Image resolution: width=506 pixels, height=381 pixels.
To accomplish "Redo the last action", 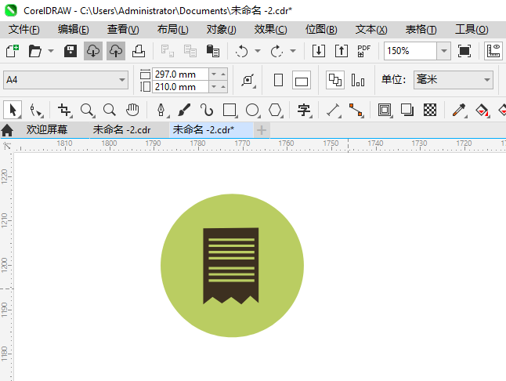I will point(276,51).
